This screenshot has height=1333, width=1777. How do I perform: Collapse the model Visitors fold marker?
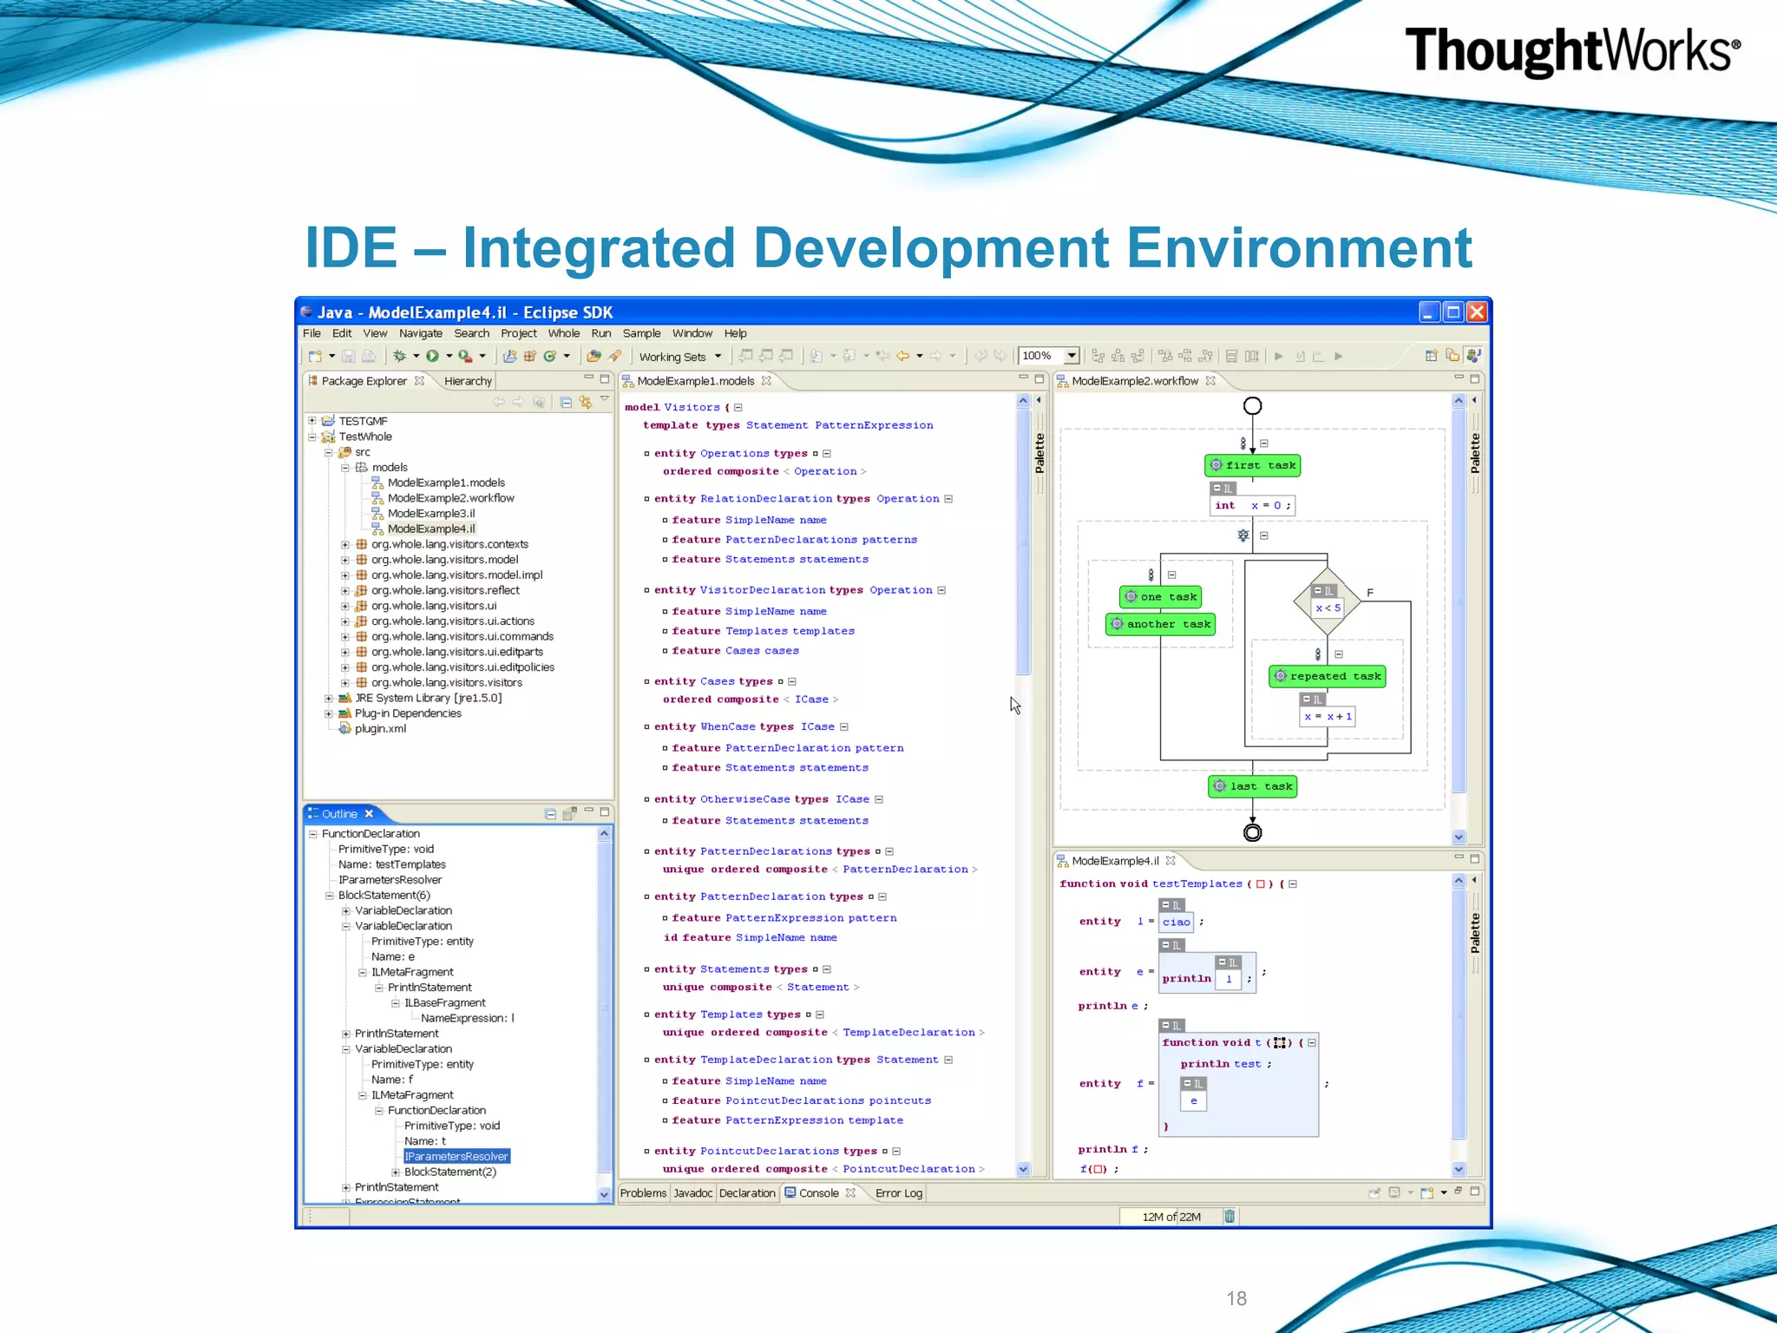(738, 408)
